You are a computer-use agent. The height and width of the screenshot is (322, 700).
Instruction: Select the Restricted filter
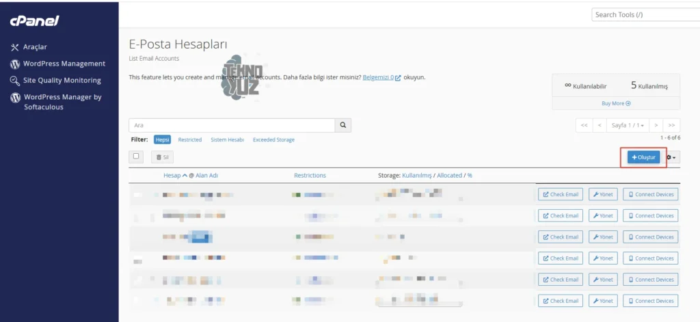(190, 139)
